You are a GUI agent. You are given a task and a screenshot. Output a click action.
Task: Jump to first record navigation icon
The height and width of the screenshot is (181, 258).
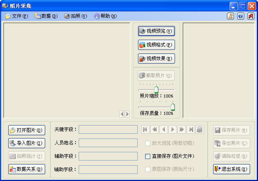click(x=146, y=129)
